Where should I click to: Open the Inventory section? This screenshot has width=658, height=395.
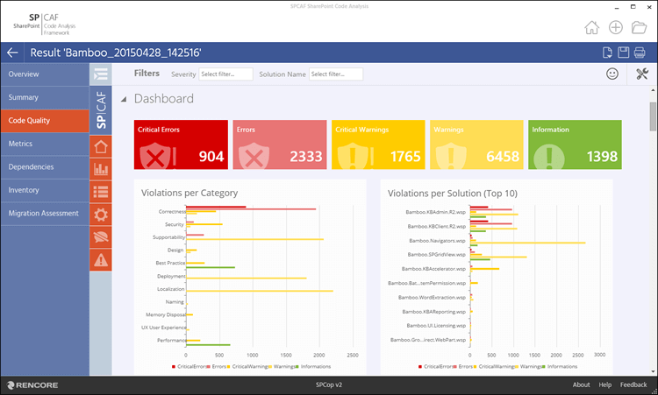(45, 190)
